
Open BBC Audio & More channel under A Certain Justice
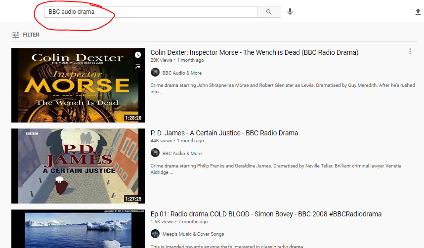[182, 153]
